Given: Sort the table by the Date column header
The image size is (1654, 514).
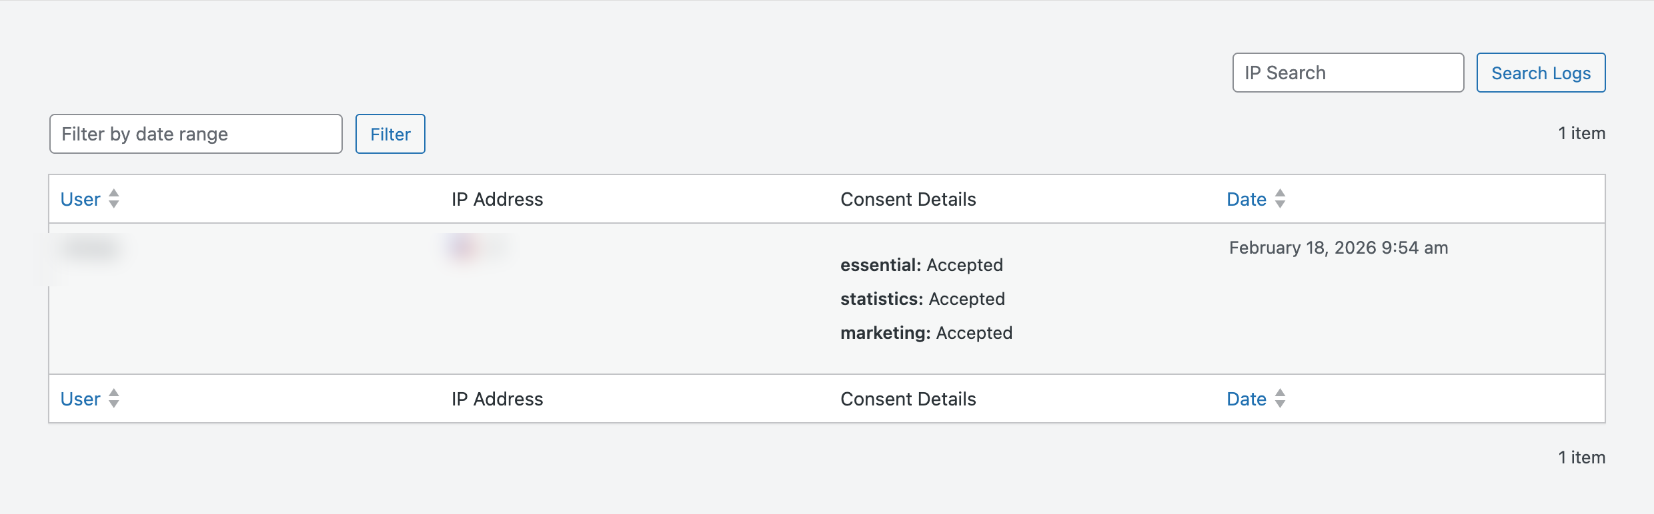Looking at the screenshot, I should click(x=1247, y=198).
